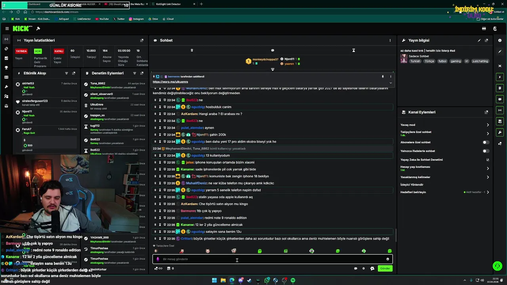The height and width of the screenshot is (285, 507).
Task: Expand the Yavaş mod setting
Action: pyautogui.click(x=488, y=125)
